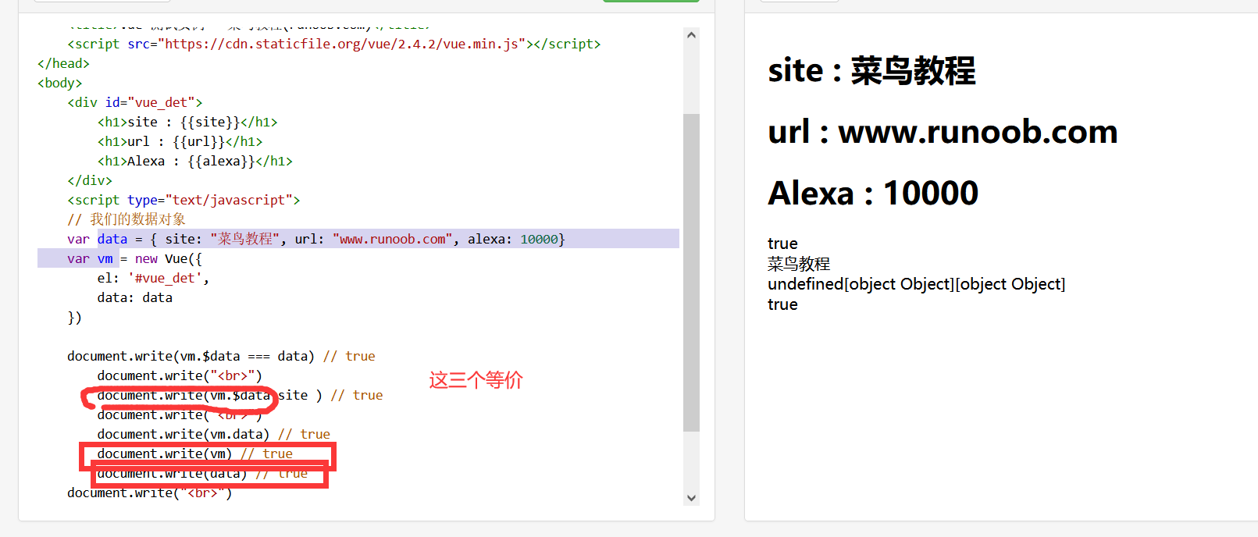The width and height of the screenshot is (1258, 537).
Task: Click the <h1>Alexa : {{alexa}}</h1> line
Action: click(x=195, y=161)
